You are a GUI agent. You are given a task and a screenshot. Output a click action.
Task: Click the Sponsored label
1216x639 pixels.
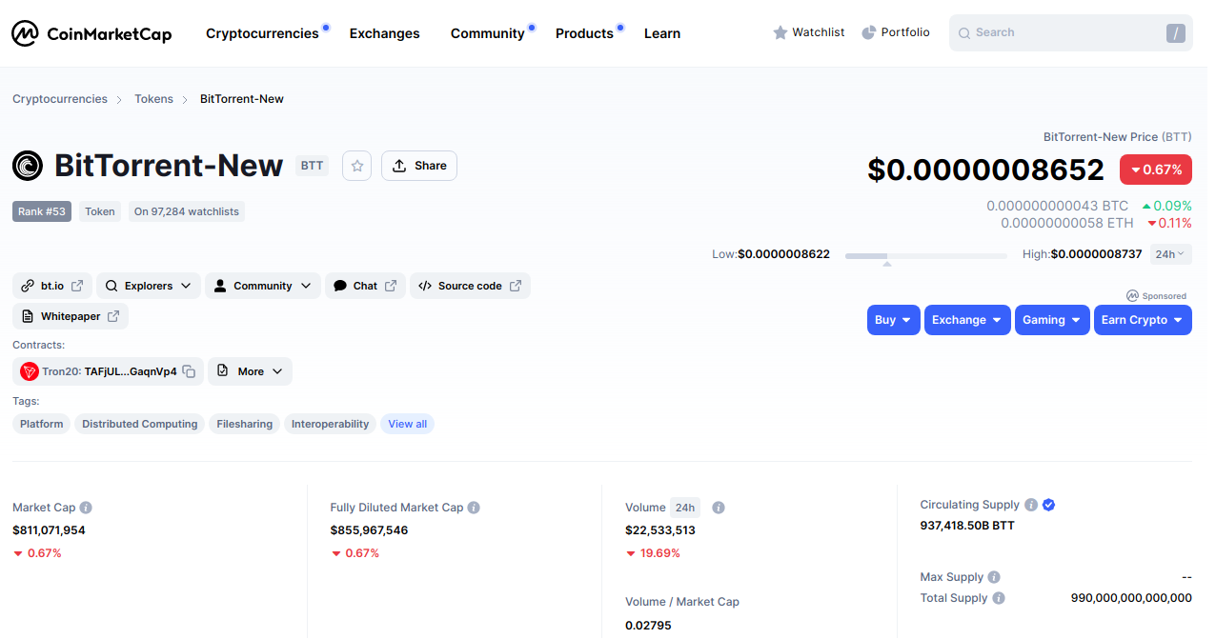(x=1157, y=296)
